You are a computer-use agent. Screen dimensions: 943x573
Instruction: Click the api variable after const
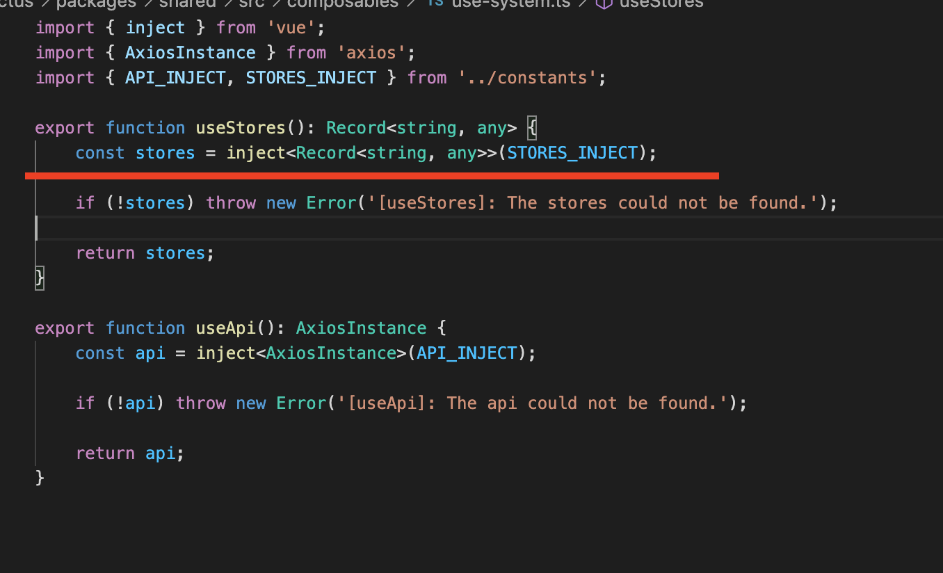(x=150, y=353)
